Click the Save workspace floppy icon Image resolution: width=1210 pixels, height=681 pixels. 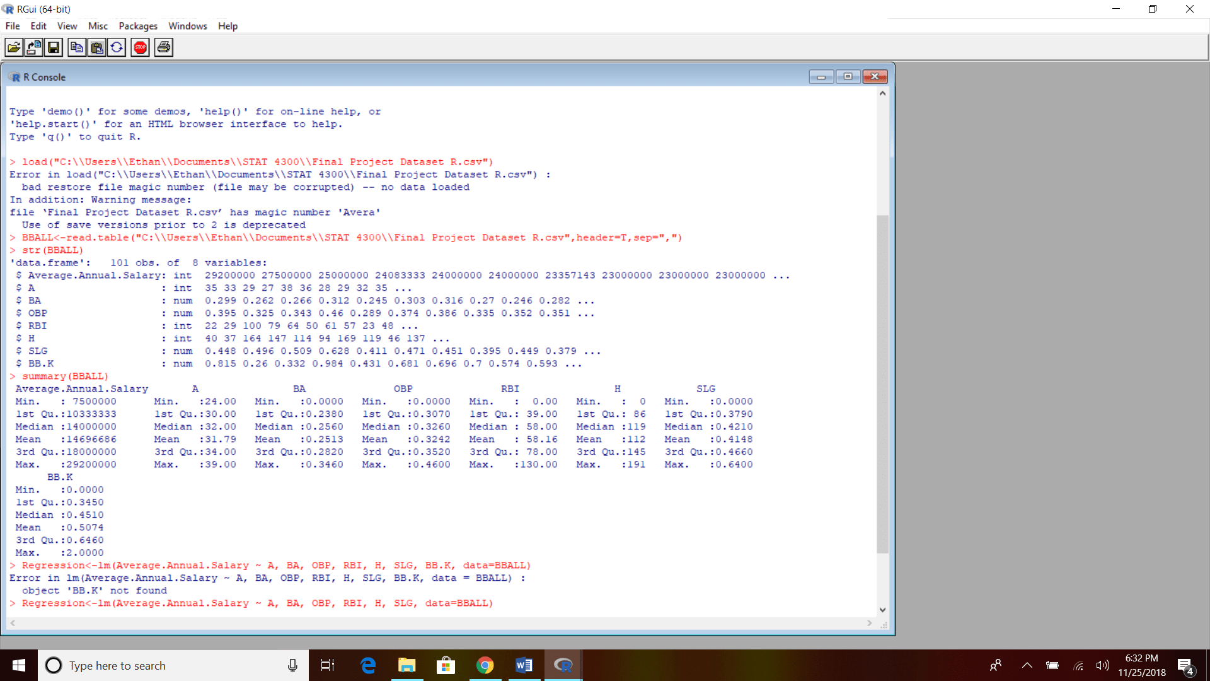click(x=54, y=47)
